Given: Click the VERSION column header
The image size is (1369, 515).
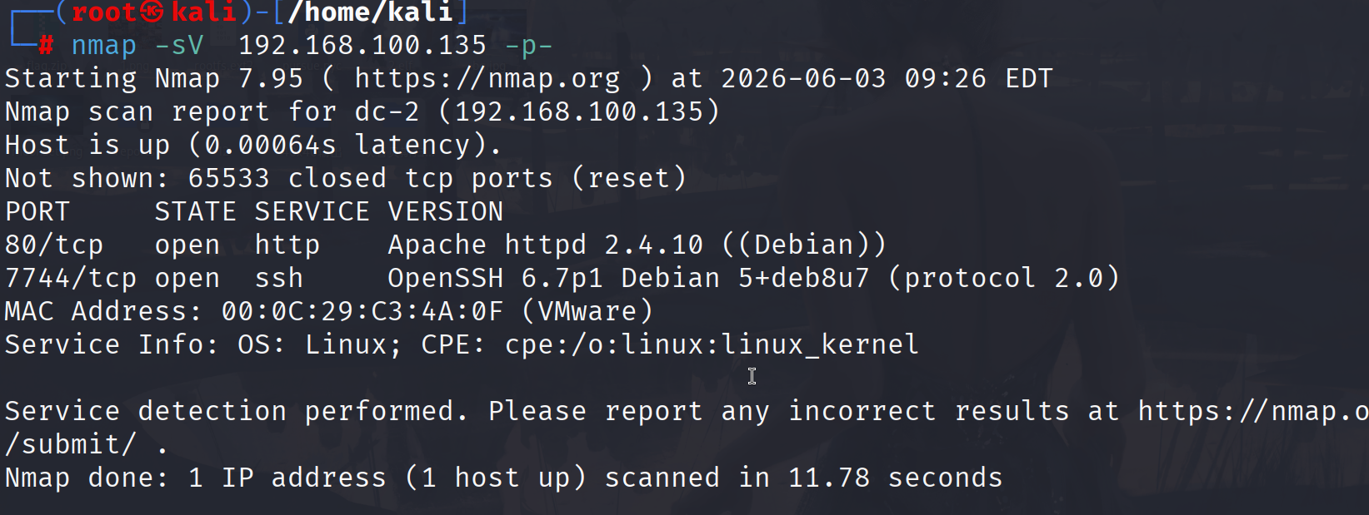Looking at the screenshot, I should pyautogui.click(x=446, y=211).
